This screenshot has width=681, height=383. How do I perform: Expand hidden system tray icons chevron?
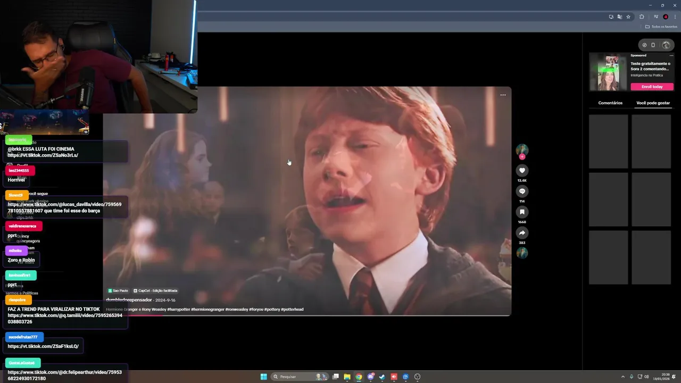623,377
